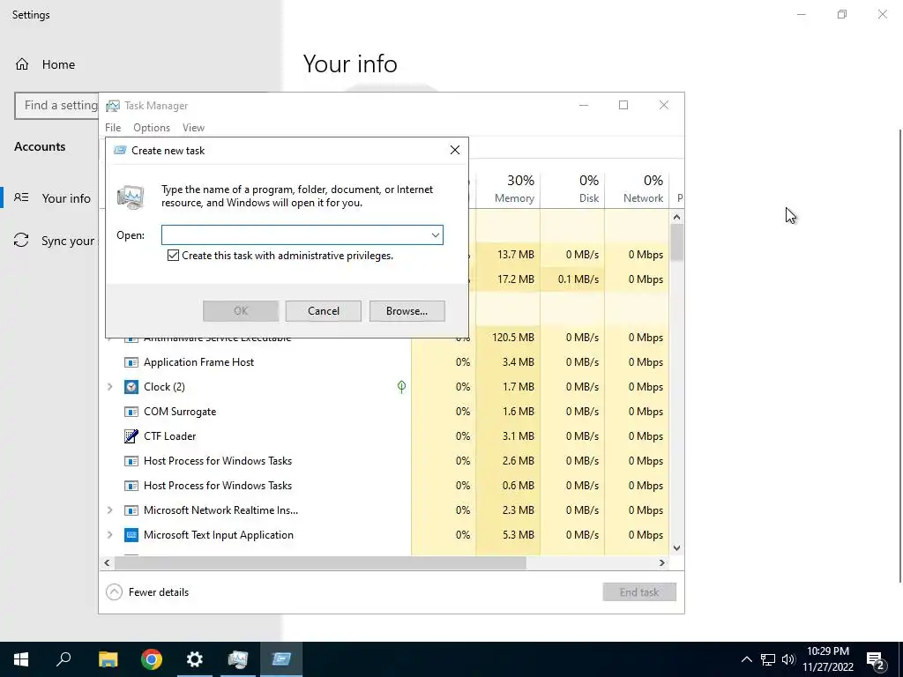903x677 pixels.
Task: Expand the Clock (2) process group
Action: pyautogui.click(x=110, y=387)
